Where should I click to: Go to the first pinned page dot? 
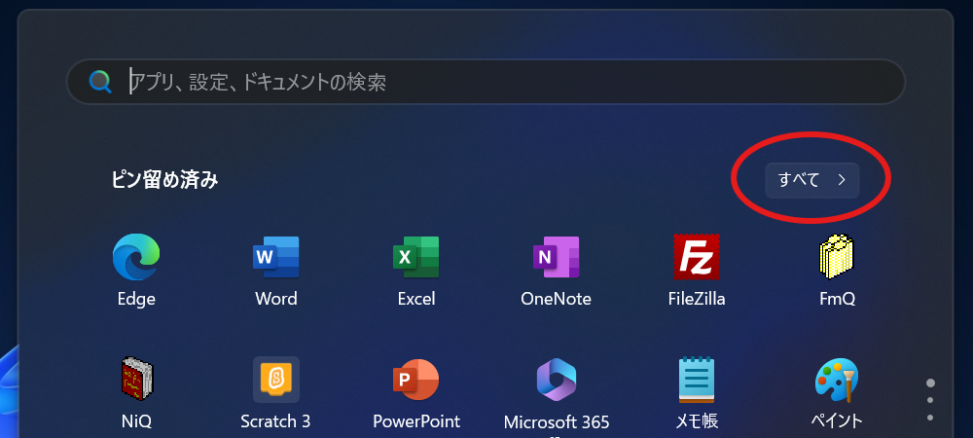click(x=930, y=383)
